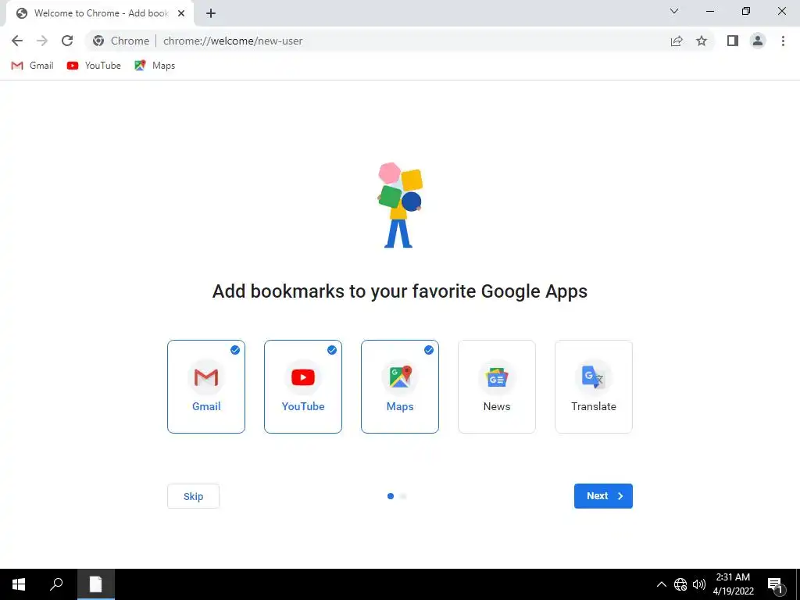Viewport: 800px width, 600px height.
Task: Skip the bookmark setup step
Action: 194,496
